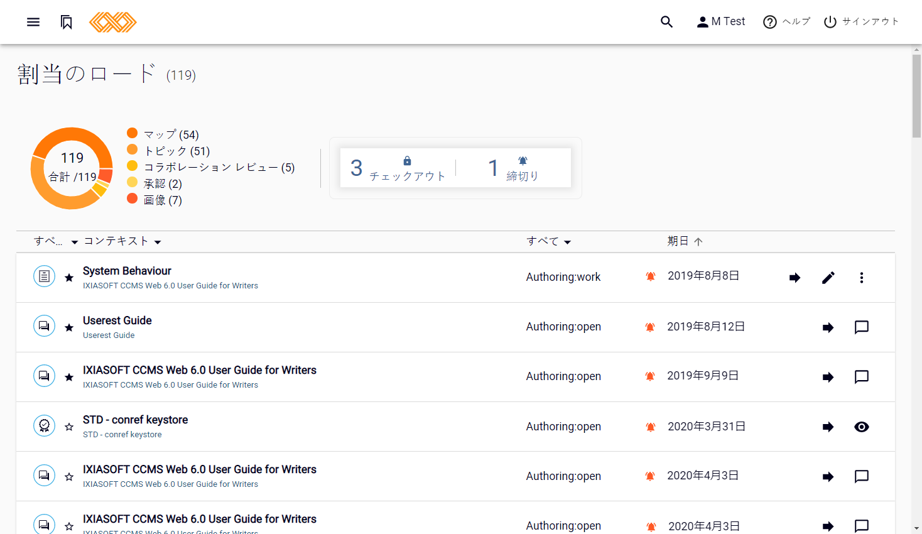Click the 期日 ascending sort arrow
Screen dimensions: 922x534
698,242
